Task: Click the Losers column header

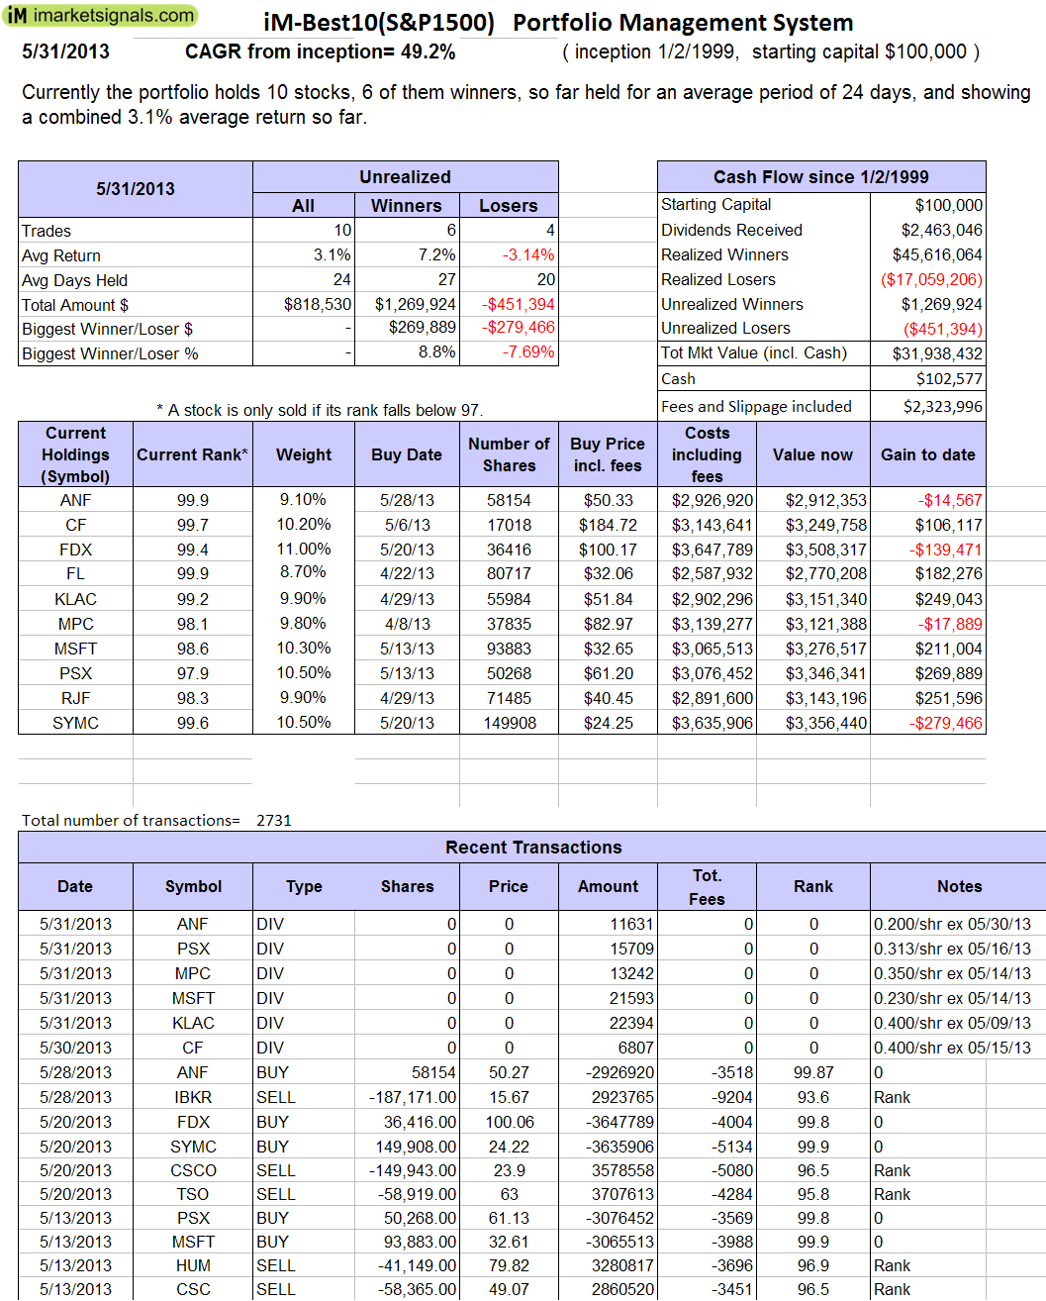Action: pos(508,206)
